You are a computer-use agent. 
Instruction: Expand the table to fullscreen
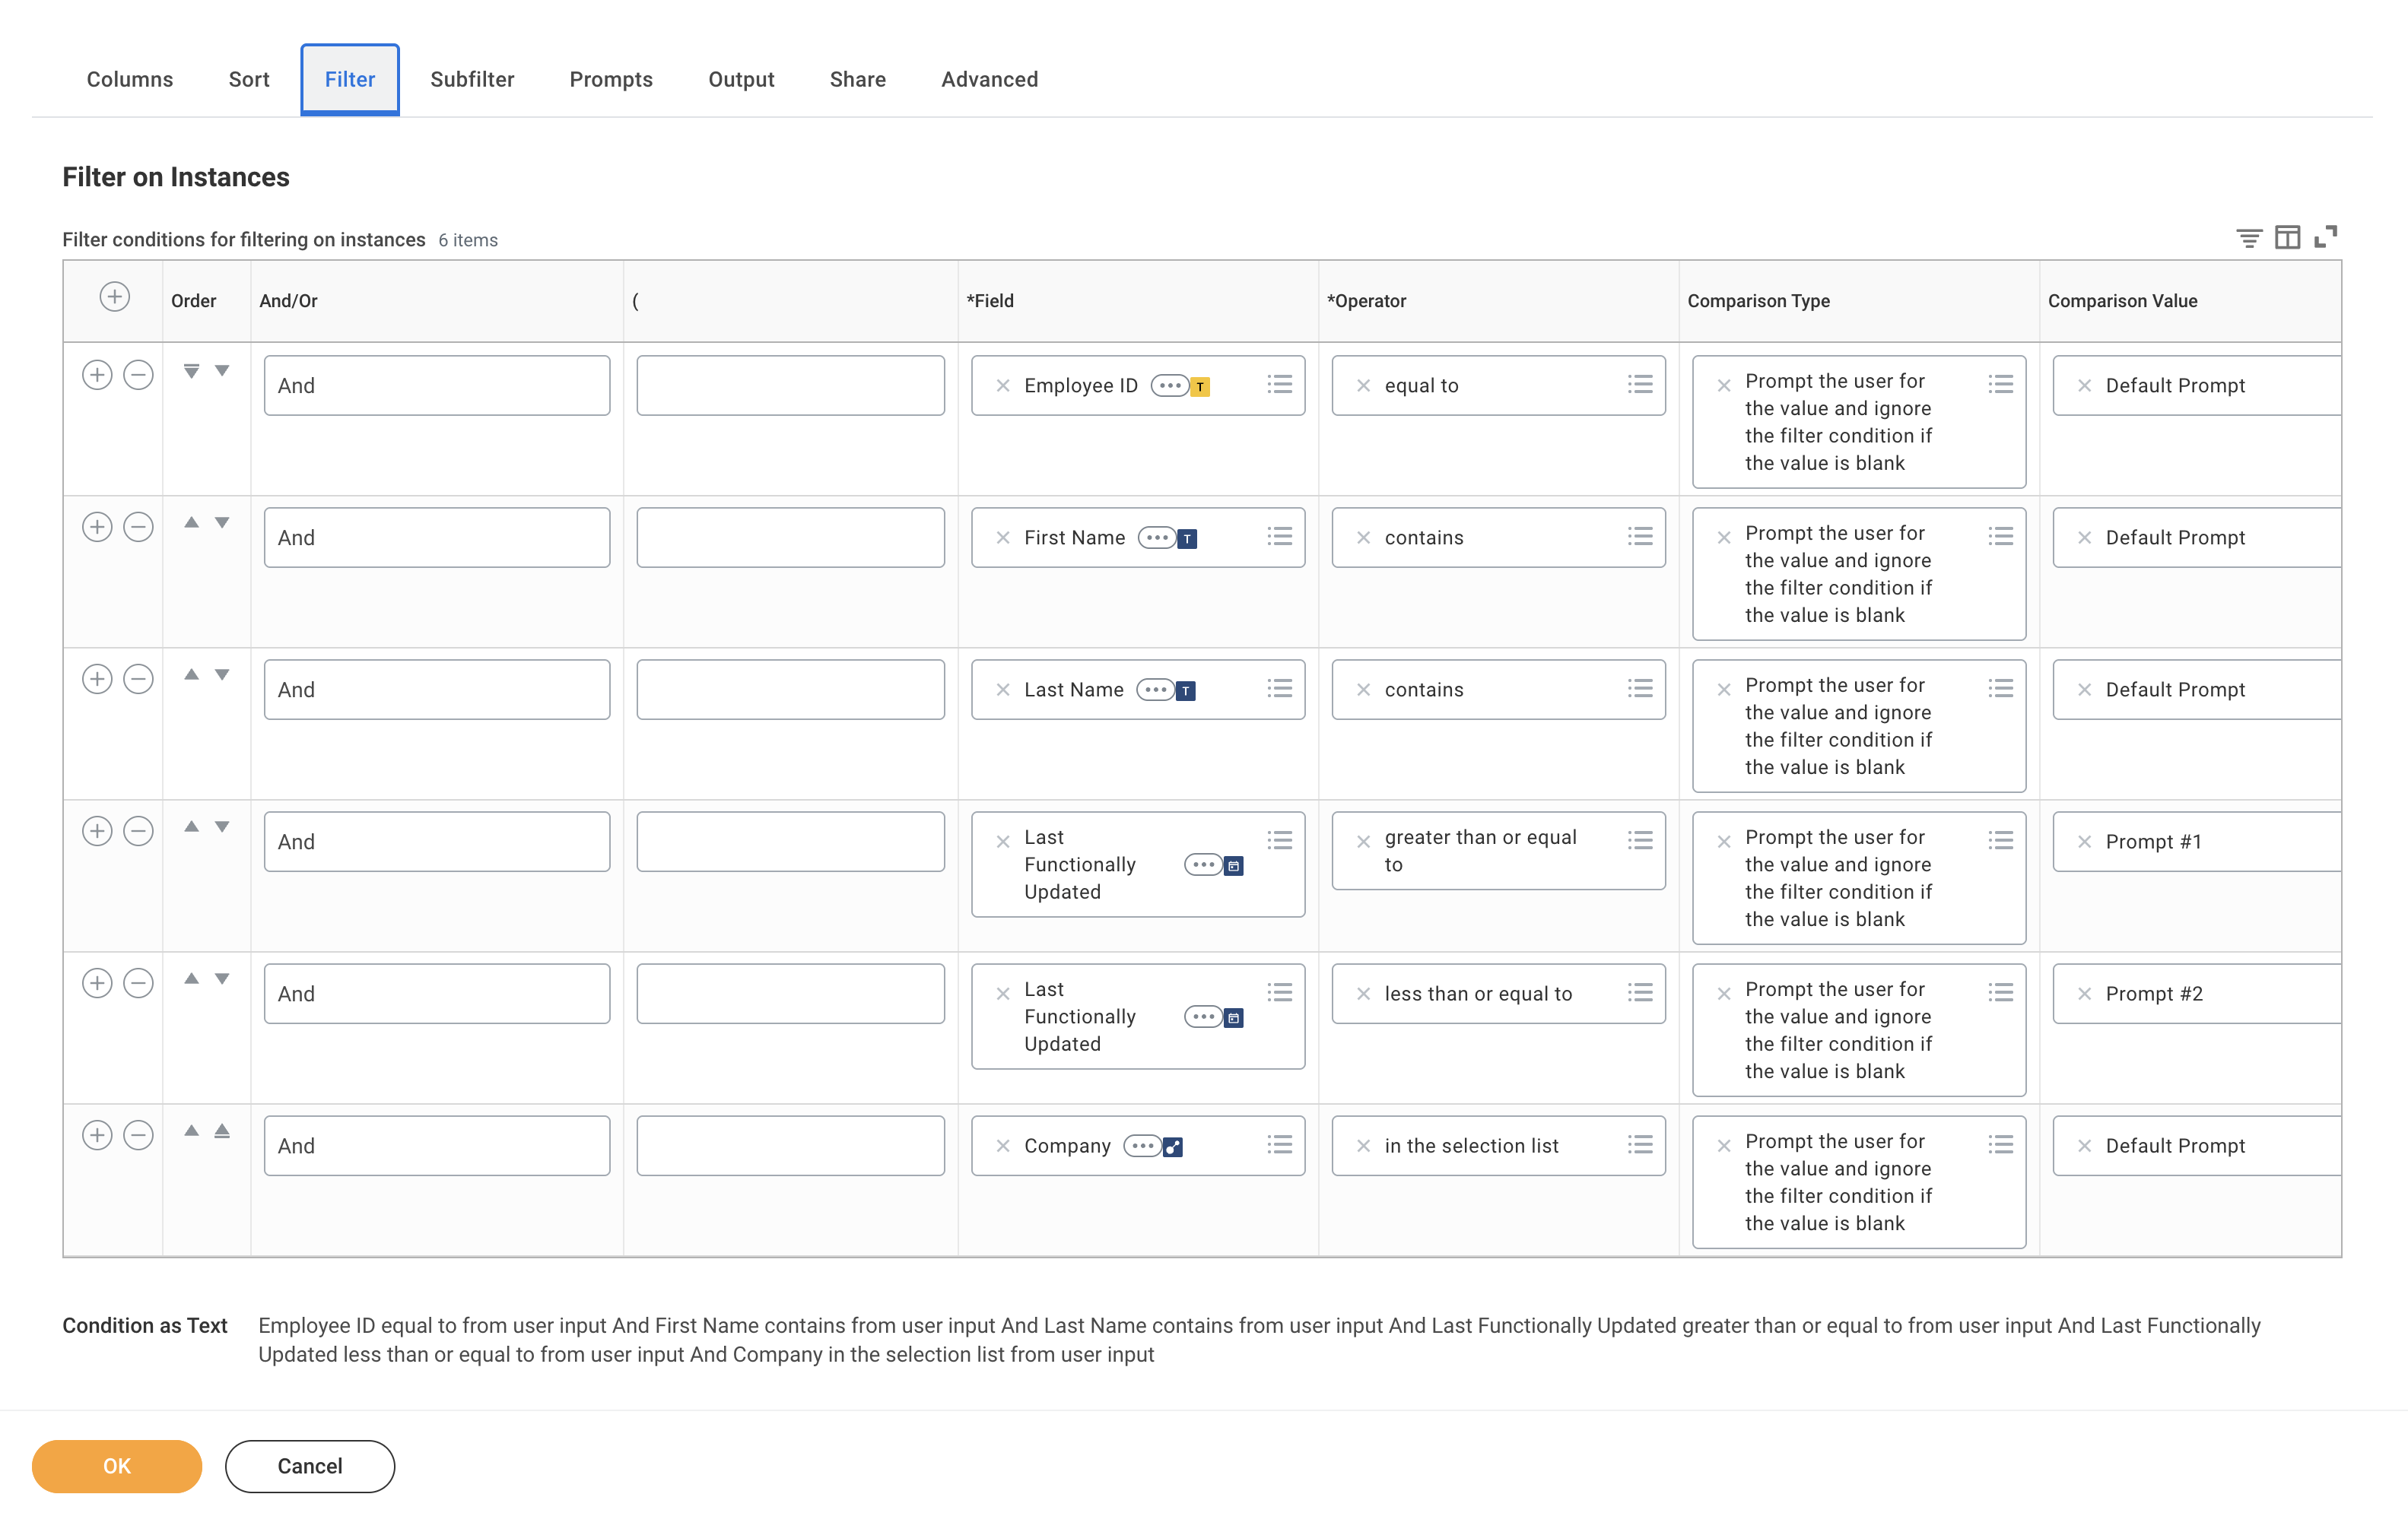[2325, 237]
